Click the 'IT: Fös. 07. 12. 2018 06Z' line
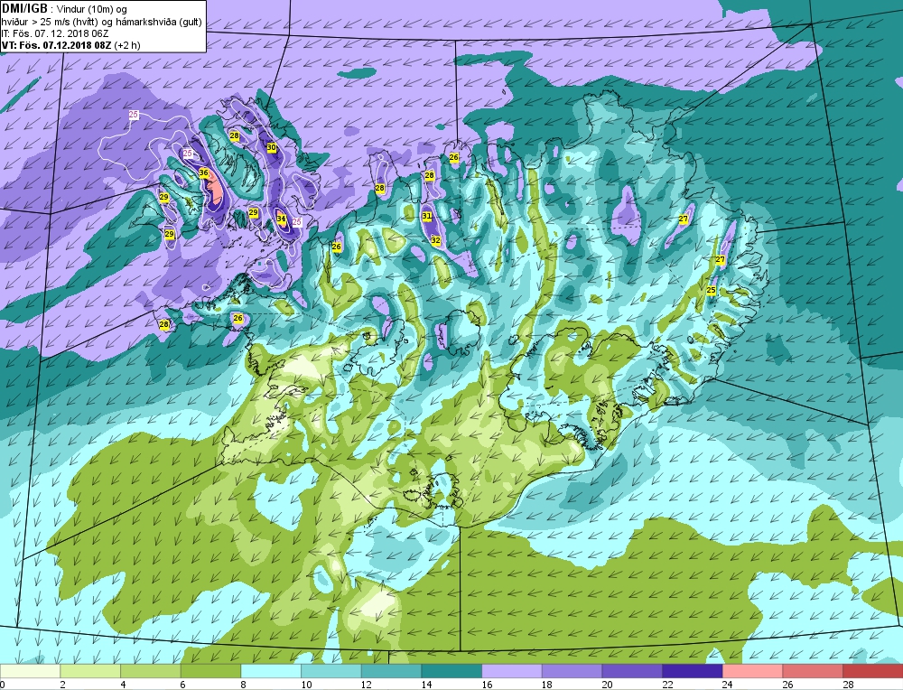 point(55,33)
